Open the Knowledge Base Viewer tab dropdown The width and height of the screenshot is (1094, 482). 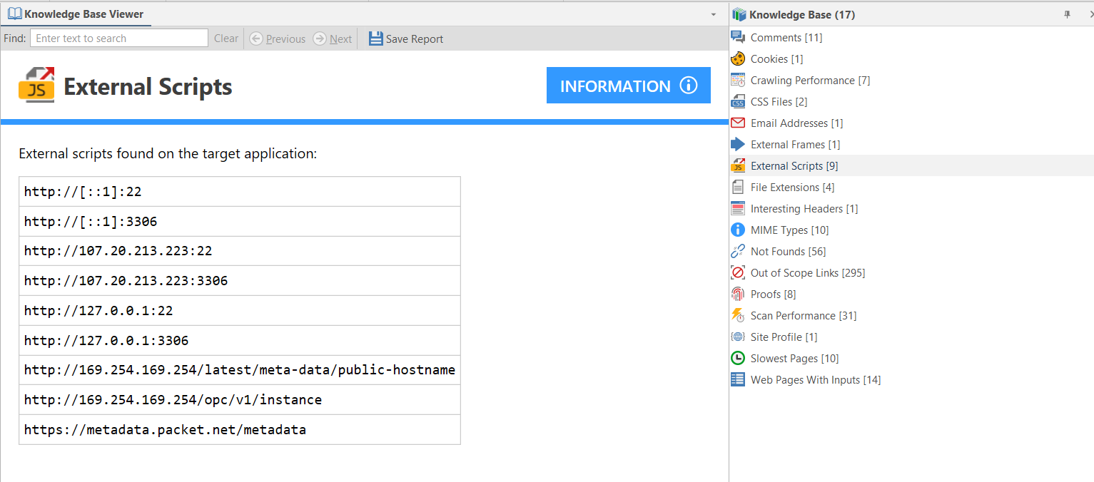click(713, 14)
